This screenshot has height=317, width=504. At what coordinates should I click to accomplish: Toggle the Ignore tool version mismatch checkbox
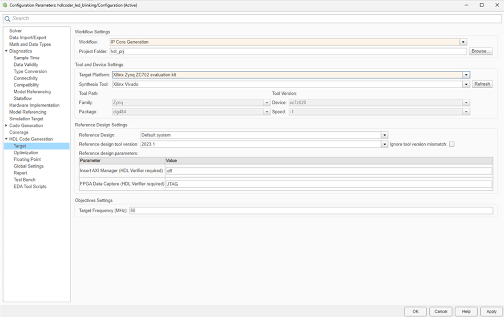451,144
